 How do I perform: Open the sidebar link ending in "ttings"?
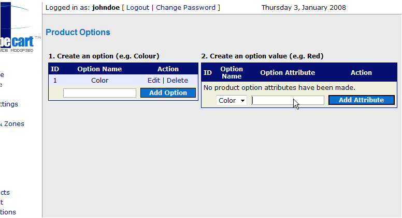[9, 104]
